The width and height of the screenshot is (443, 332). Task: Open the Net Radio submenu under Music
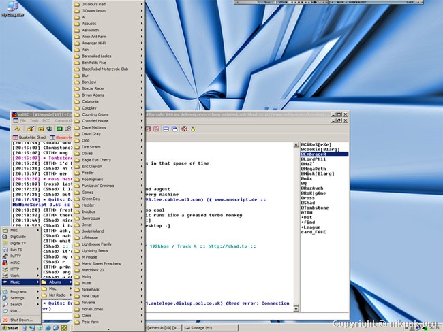pyautogui.click(x=57, y=295)
